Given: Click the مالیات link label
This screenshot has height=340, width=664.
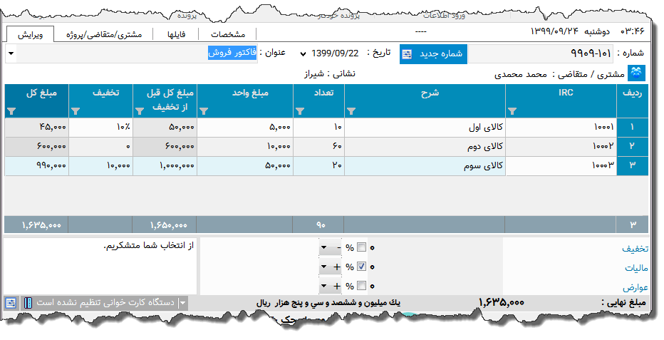Looking at the screenshot, I should click(x=636, y=268).
